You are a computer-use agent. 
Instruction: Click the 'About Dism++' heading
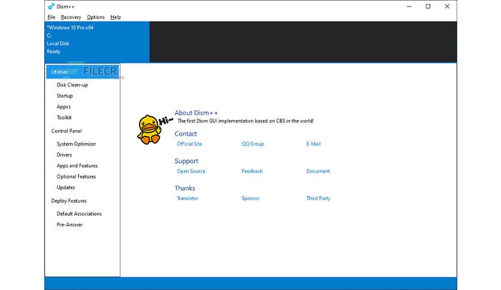196,113
